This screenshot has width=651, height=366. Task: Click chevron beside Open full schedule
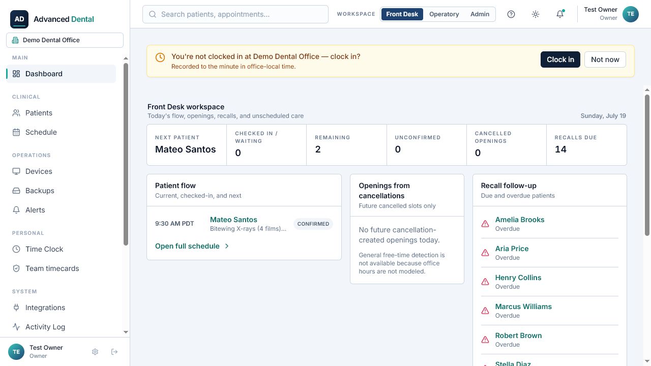click(227, 246)
